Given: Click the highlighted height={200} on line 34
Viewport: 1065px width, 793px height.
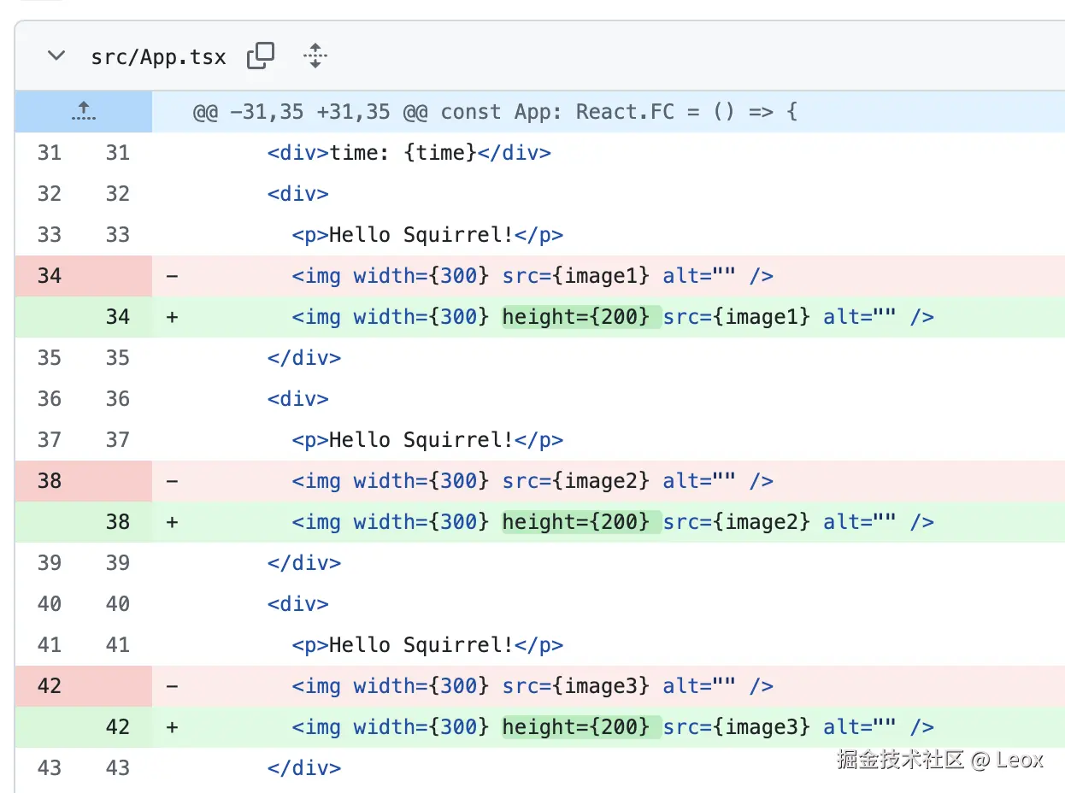Looking at the screenshot, I should (581, 317).
